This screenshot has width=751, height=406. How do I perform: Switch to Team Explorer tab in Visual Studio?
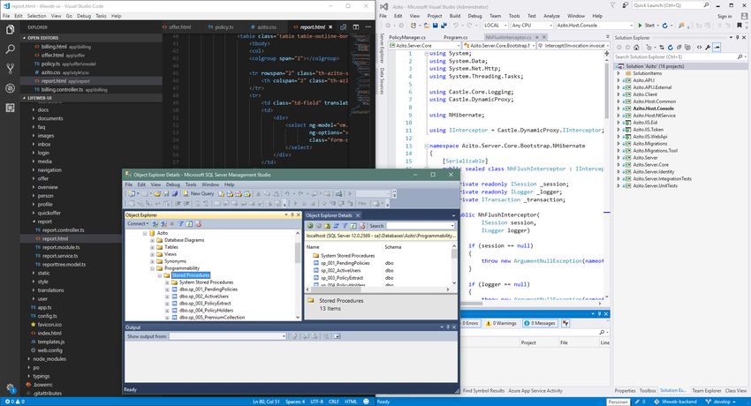click(707, 391)
